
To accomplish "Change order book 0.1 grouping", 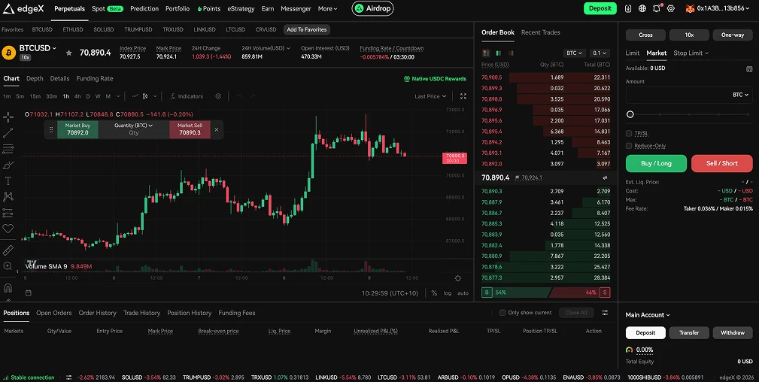I will pos(600,53).
